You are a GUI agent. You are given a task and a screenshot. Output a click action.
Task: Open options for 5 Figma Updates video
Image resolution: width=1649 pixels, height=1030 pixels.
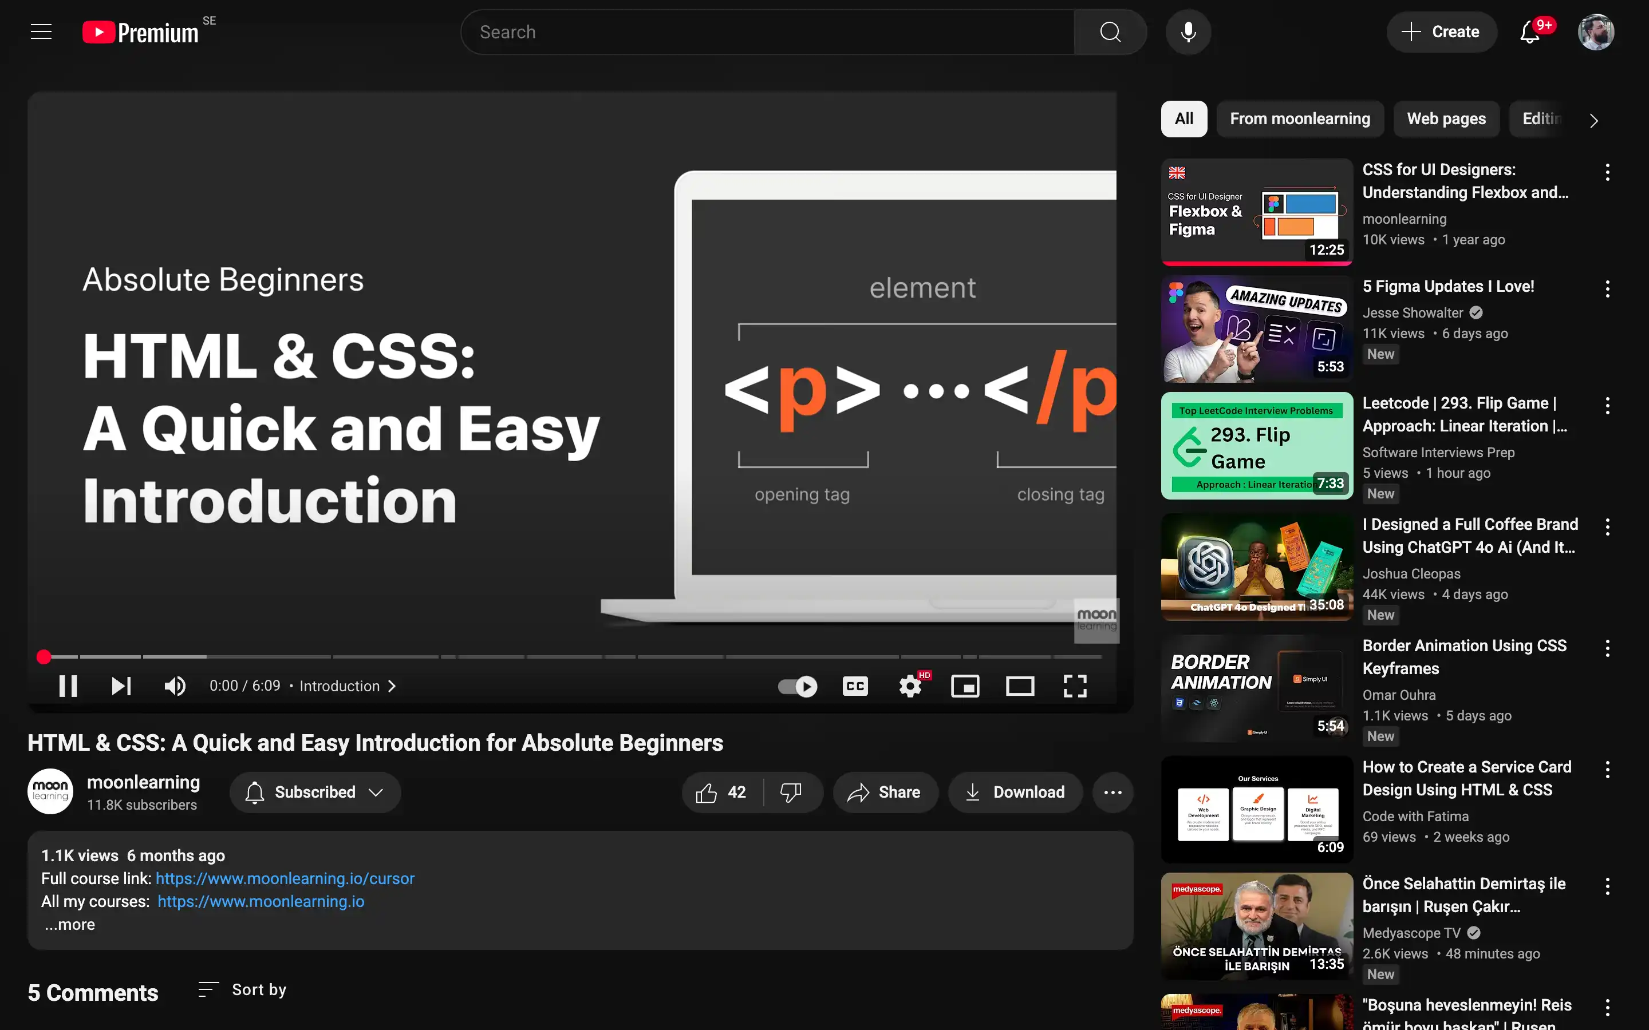click(1607, 290)
